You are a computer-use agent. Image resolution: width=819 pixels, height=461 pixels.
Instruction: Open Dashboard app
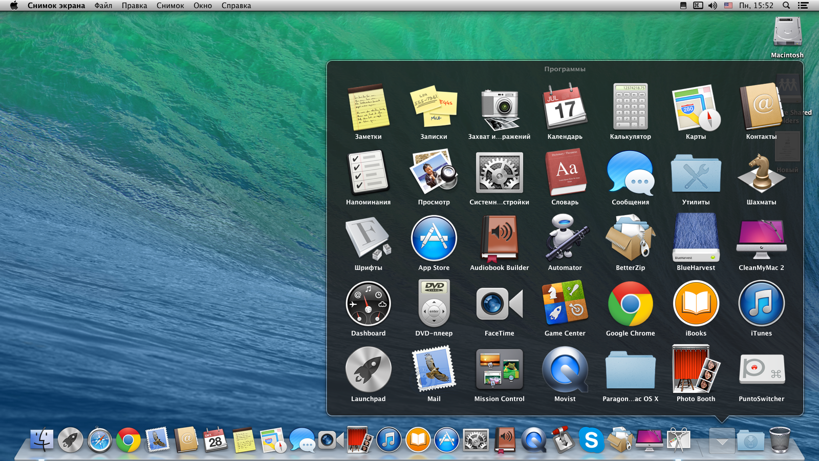369,304
